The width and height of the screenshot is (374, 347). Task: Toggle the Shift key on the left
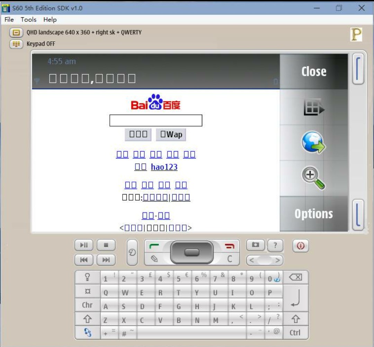tap(87, 319)
